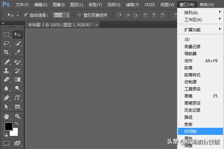Select the Eraser tool
The width and height of the screenshot is (224, 149).
[6, 79]
